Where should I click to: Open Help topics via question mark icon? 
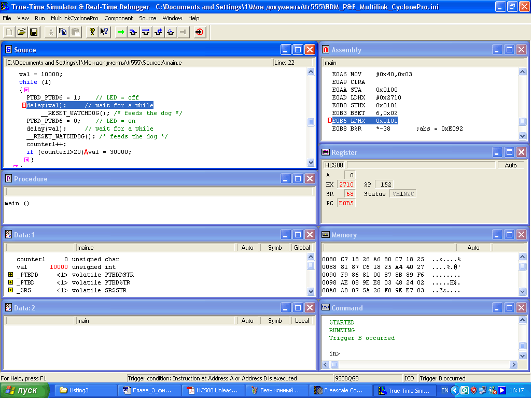pyautogui.click(x=92, y=32)
